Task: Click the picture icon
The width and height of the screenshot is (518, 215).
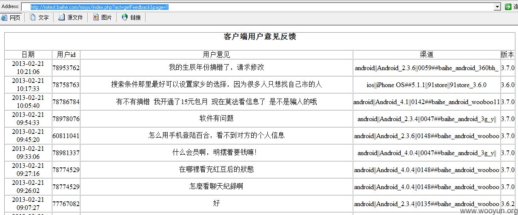Action: (x=96, y=17)
